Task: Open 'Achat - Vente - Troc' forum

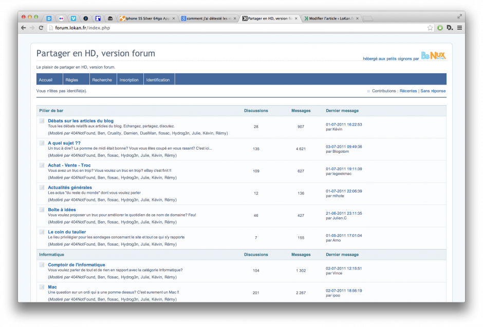Action: [x=69, y=166]
